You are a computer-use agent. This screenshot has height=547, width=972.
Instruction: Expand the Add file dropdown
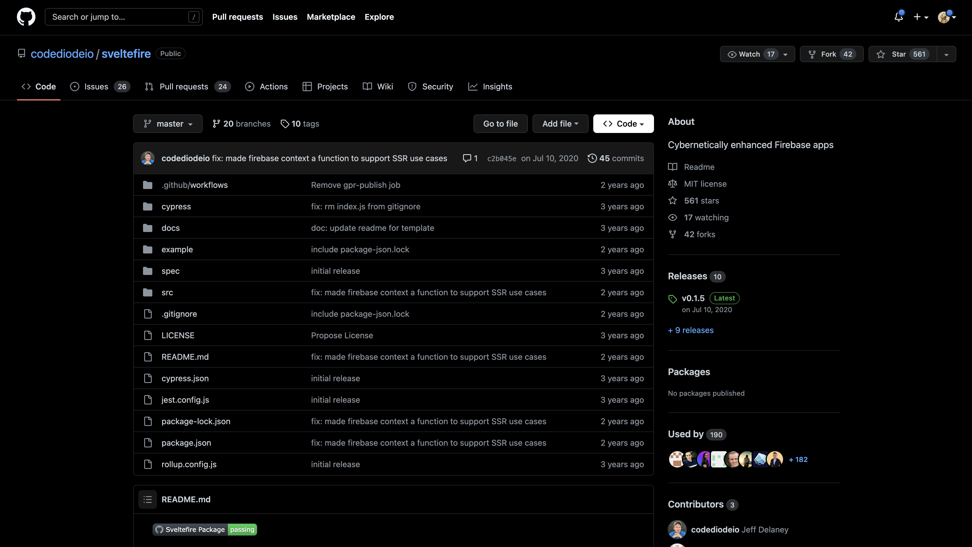click(x=560, y=124)
